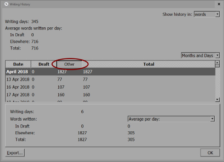Viewport: 224px width, 162px height.
Task: Click the table scrollbar down arrow
Action: 217,99
